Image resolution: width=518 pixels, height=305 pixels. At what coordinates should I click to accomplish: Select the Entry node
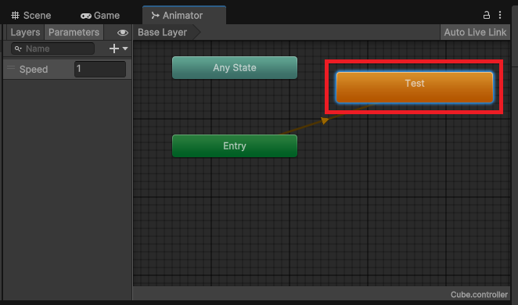(x=235, y=146)
